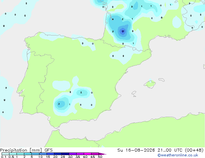Pick the legend swatch starting at 2 mm

28,154
